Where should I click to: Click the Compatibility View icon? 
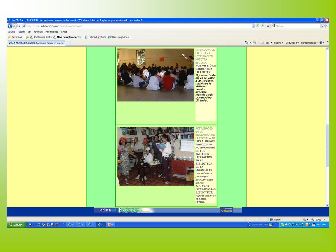click(258, 26)
